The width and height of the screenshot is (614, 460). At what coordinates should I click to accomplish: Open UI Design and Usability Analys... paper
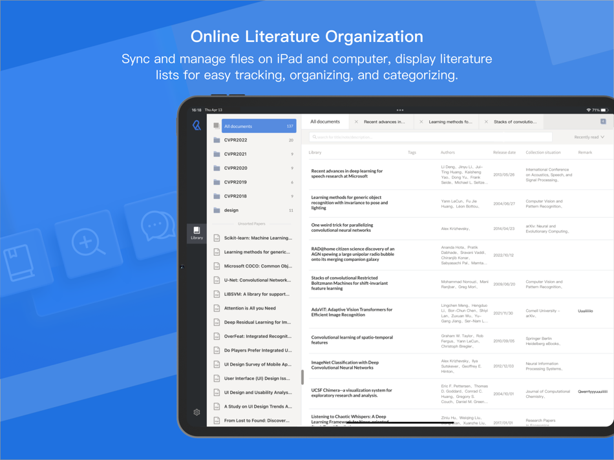[x=254, y=393]
